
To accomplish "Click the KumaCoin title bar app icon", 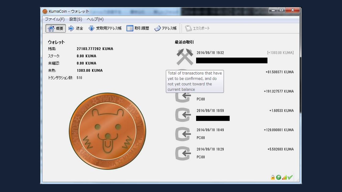I will pos(45,11).
